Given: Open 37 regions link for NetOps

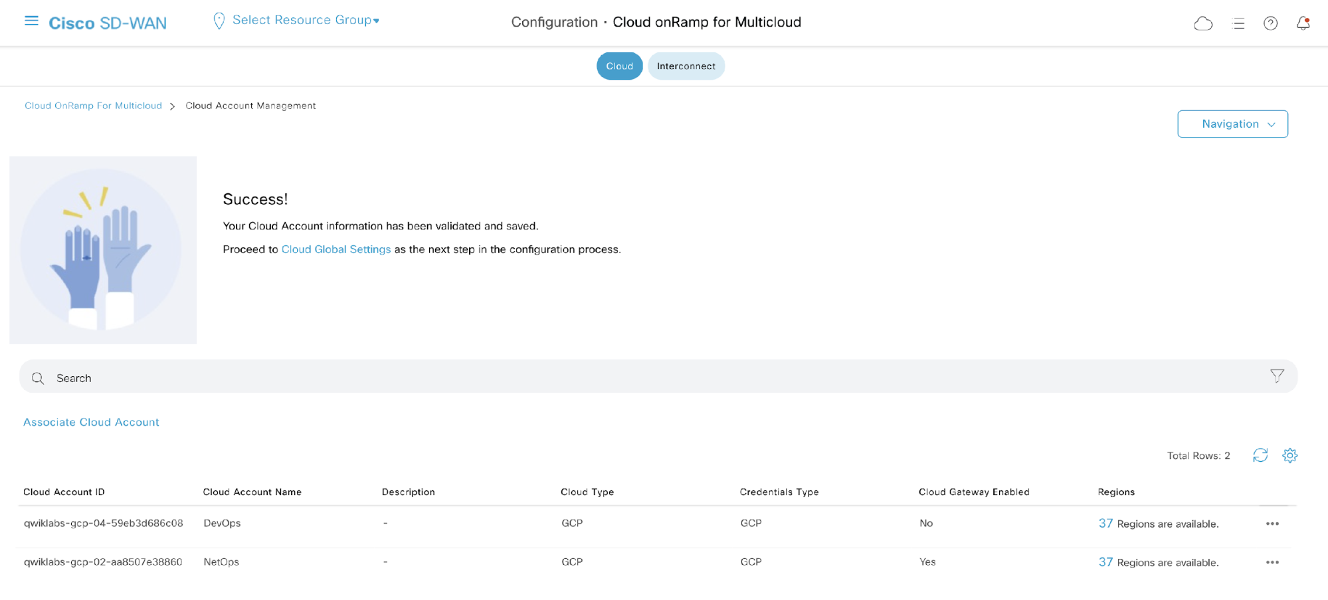Looking at the screenshot, I should click(1105, 562).
